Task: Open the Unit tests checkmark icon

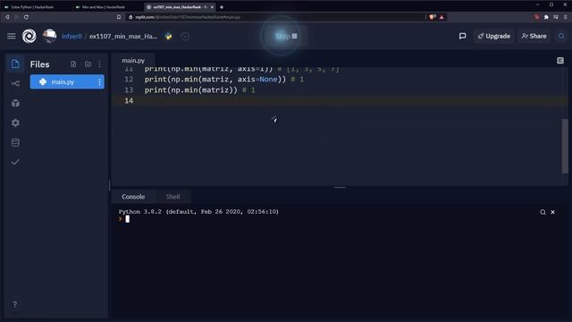Action: [15, 162]
